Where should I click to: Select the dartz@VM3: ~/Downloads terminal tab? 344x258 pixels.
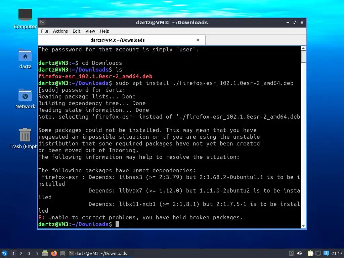(122, 40)
